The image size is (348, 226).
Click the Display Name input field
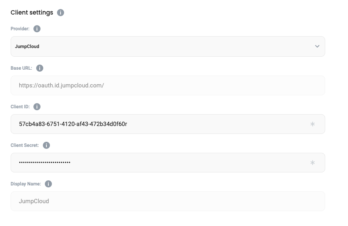[x=168, y=201]
